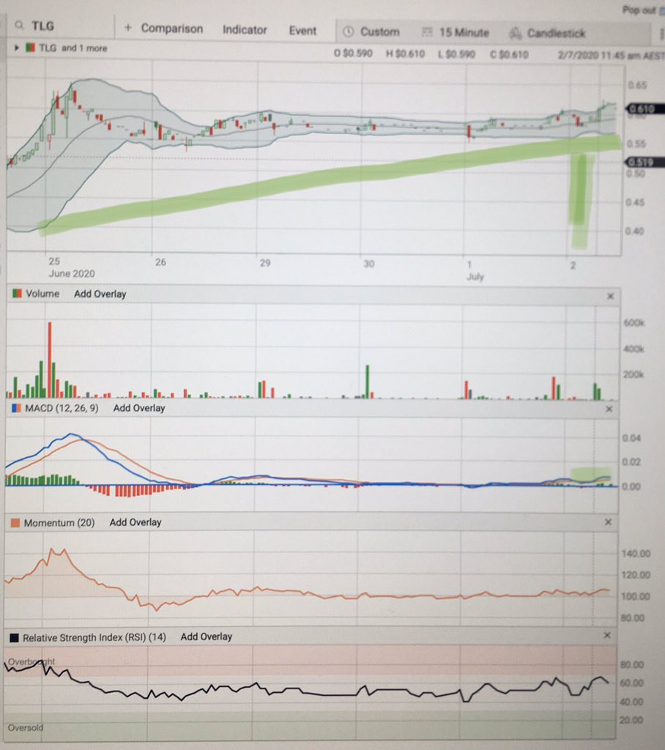
Task: Close the Volume indicator panel
Action: click(x=612, y=296)
